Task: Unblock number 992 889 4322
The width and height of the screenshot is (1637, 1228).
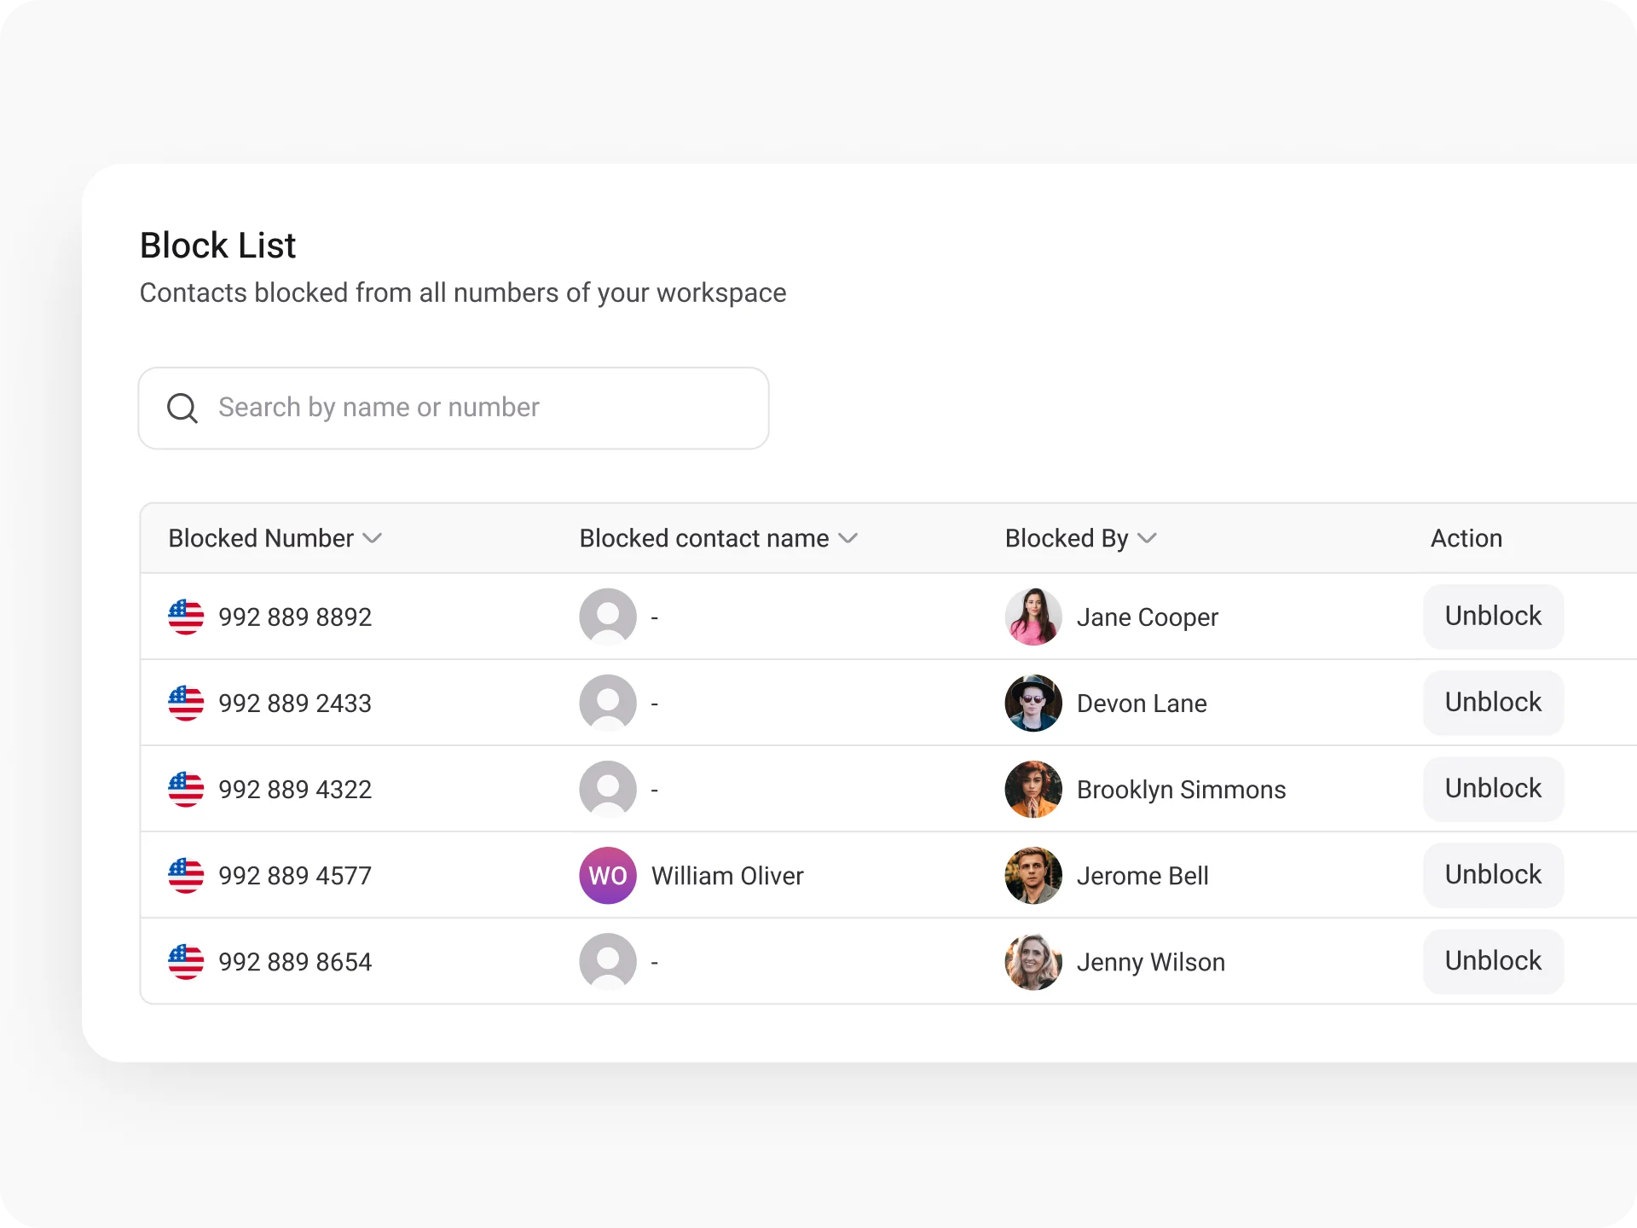Action: (x=1493, y=789)
